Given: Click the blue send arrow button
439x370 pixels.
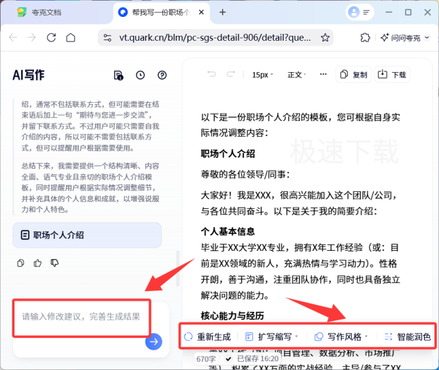Looking at the screenshot, I should (154, 341).
